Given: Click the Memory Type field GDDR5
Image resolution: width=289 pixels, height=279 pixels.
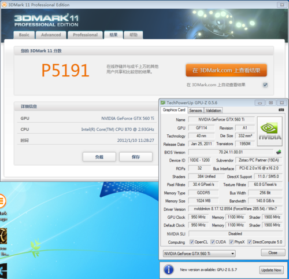Looking at the screenshot, I should [x=203, y=193].
